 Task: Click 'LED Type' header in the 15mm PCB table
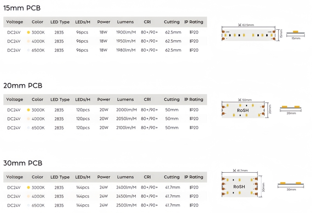tap(60, 22)
